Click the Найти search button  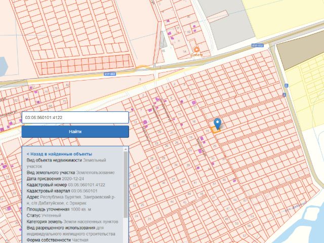pyautogui.click(x=75, y=132)
